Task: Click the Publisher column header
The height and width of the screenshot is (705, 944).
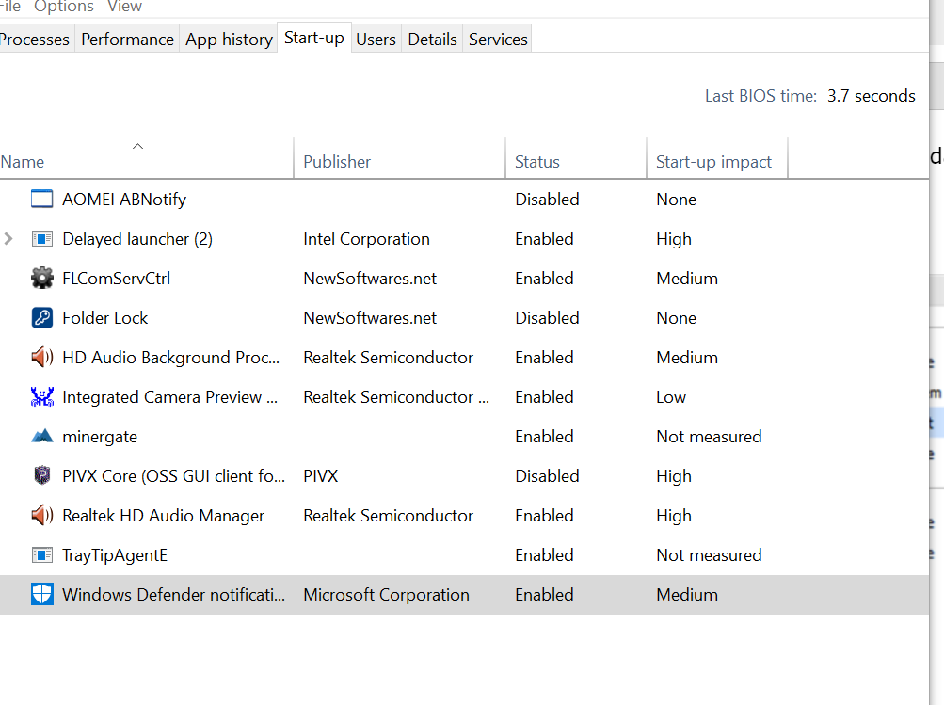Action: click(337, 162)
